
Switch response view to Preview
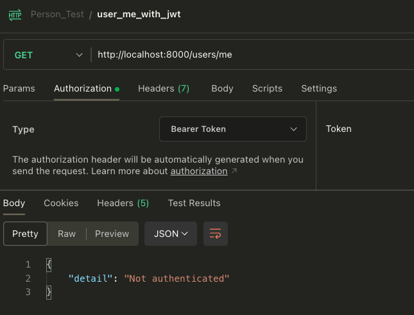(112, 234)
